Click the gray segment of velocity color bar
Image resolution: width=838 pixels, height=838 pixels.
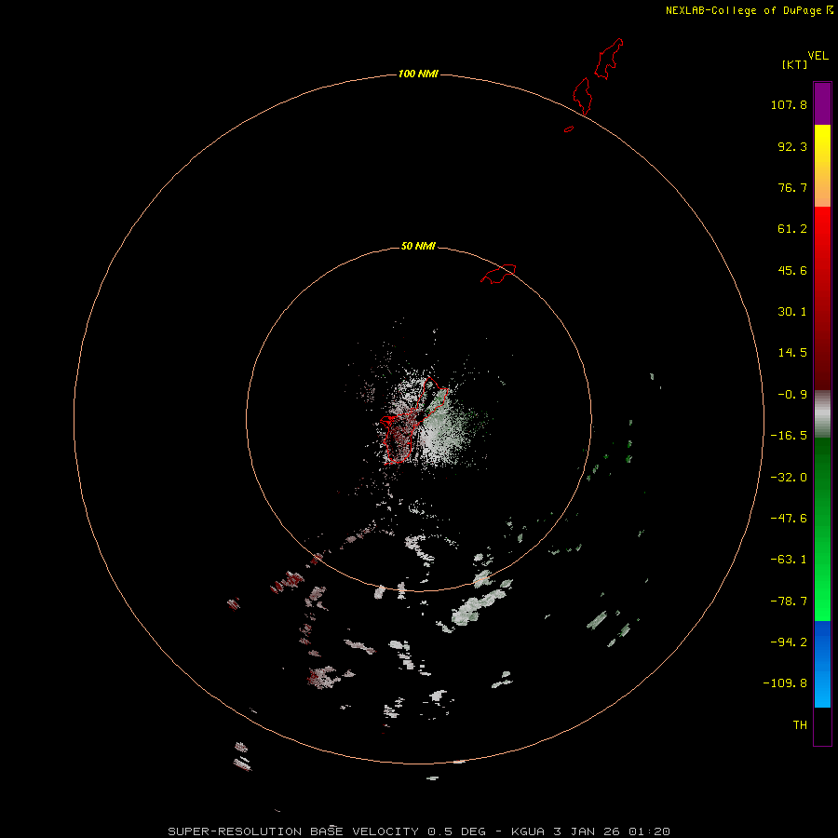tap(822, 413)
